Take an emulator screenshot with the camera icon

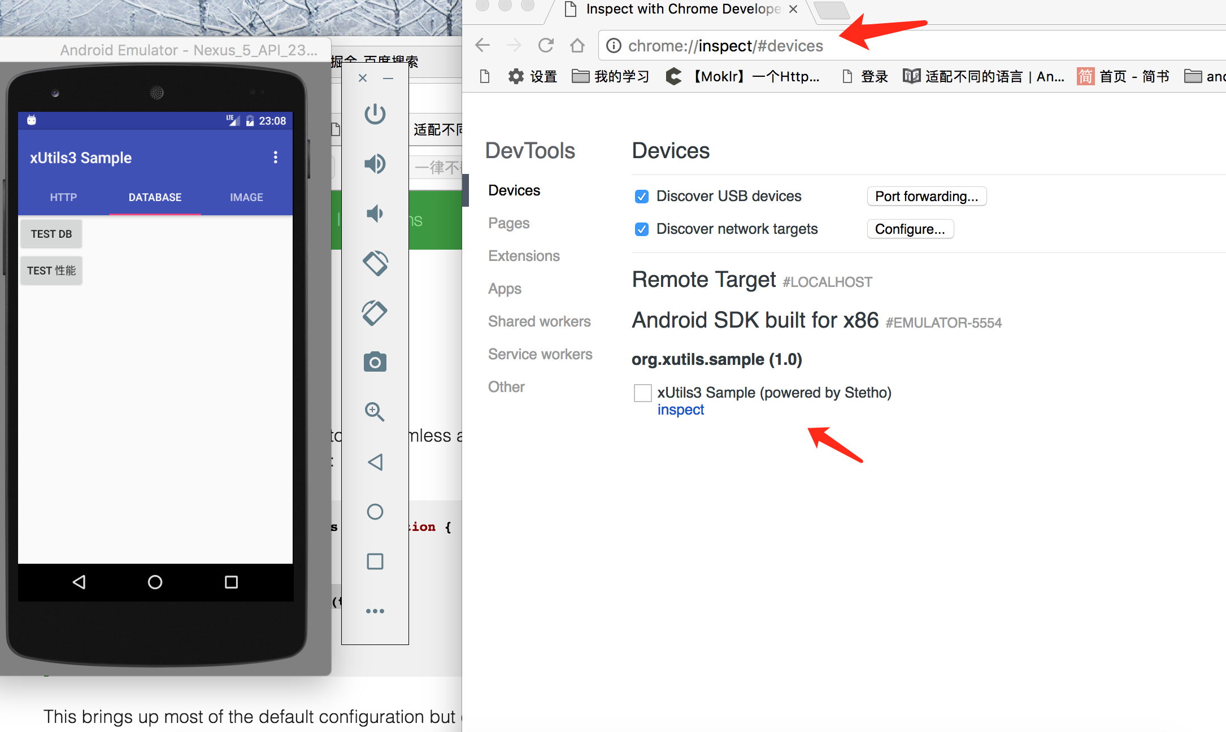[375, 362]
